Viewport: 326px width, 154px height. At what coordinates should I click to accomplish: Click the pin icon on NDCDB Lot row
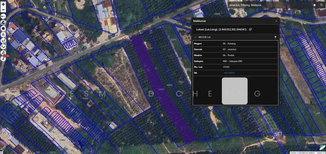coord(275,37)
